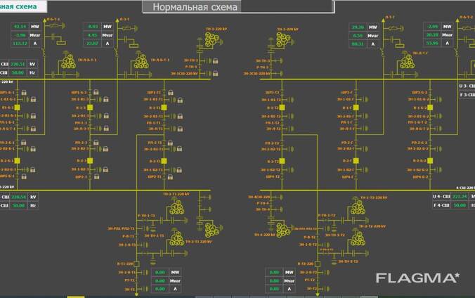Click the F 4-СШ frequency reading 50.00

click(460, 205)
